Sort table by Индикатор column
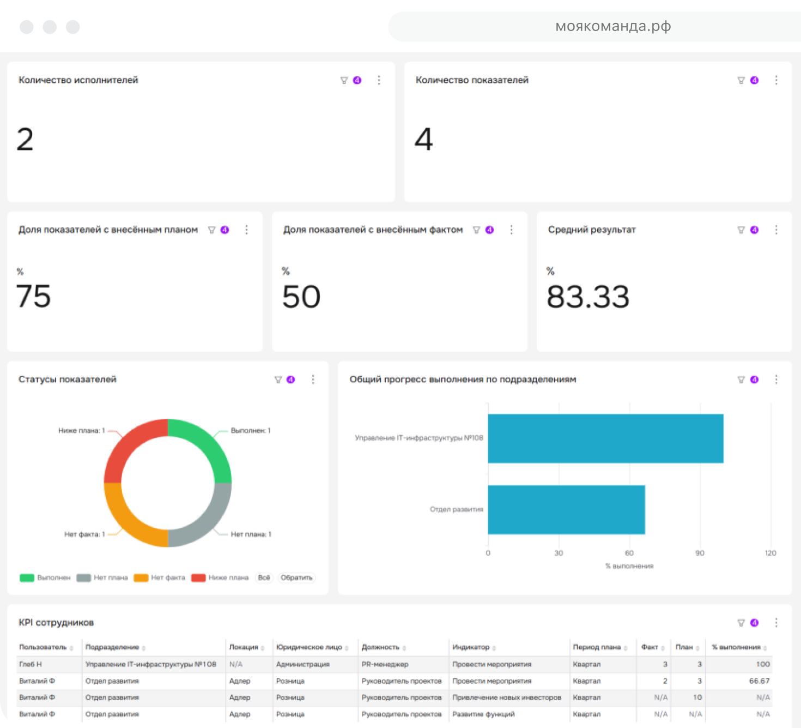 (x=474, y=647)
